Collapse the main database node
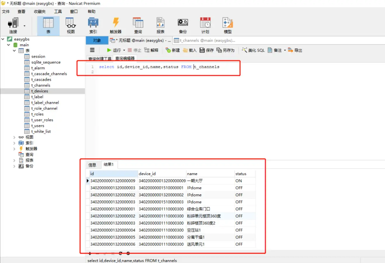 8,45
